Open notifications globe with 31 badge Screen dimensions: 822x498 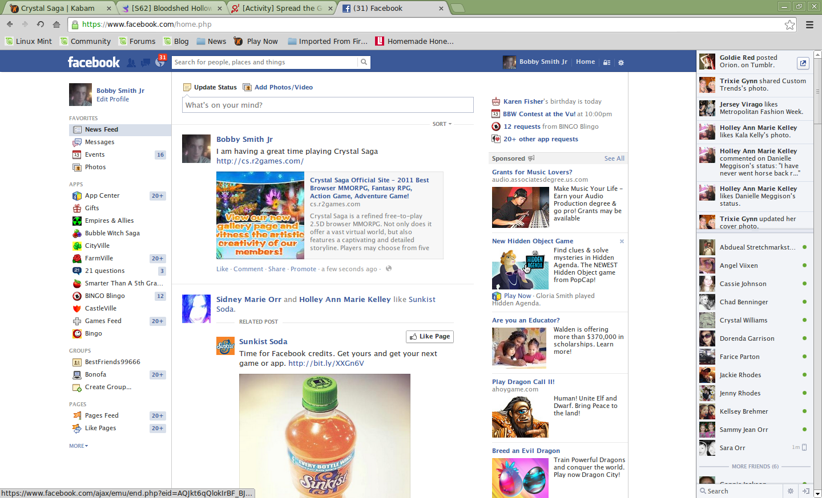coord(160,63)
